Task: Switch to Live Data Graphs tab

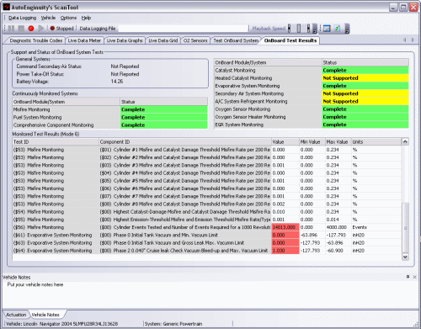Action: pos(125,40)
